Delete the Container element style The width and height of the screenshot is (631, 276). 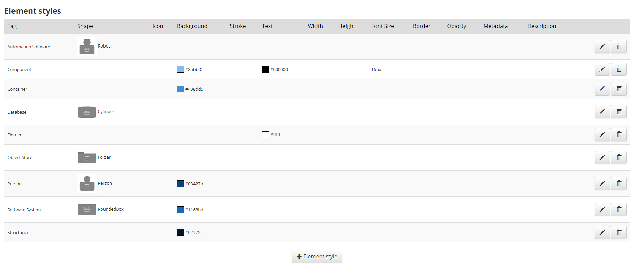click(619, 89)
